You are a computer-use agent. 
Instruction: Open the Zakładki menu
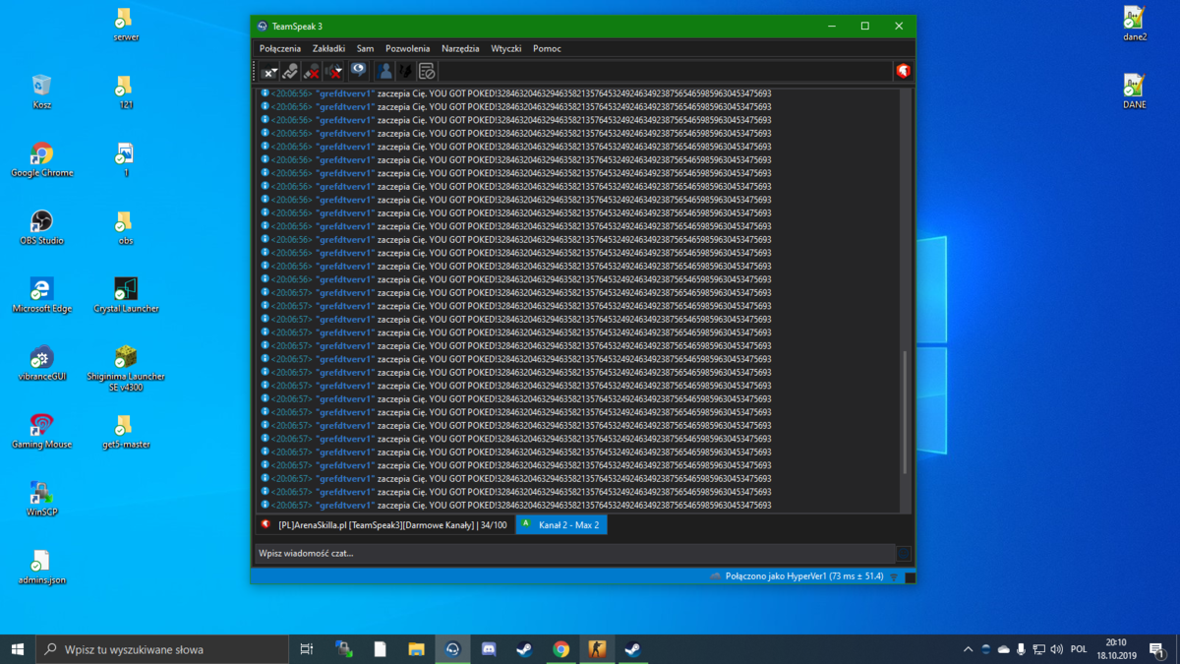[328, 48]
